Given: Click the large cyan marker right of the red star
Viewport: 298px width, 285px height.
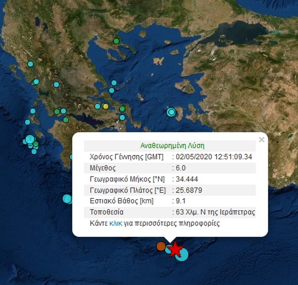Looking at the screenshot, I should click(182, 254).
